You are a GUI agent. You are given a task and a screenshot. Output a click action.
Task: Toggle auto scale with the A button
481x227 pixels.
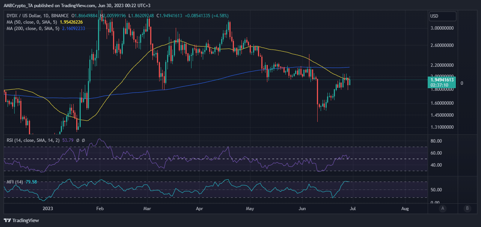coord(443,208)
